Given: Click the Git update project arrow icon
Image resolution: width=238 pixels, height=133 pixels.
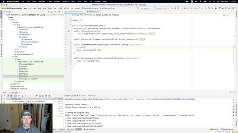Looking at the screenshot, I should point(199,8).
